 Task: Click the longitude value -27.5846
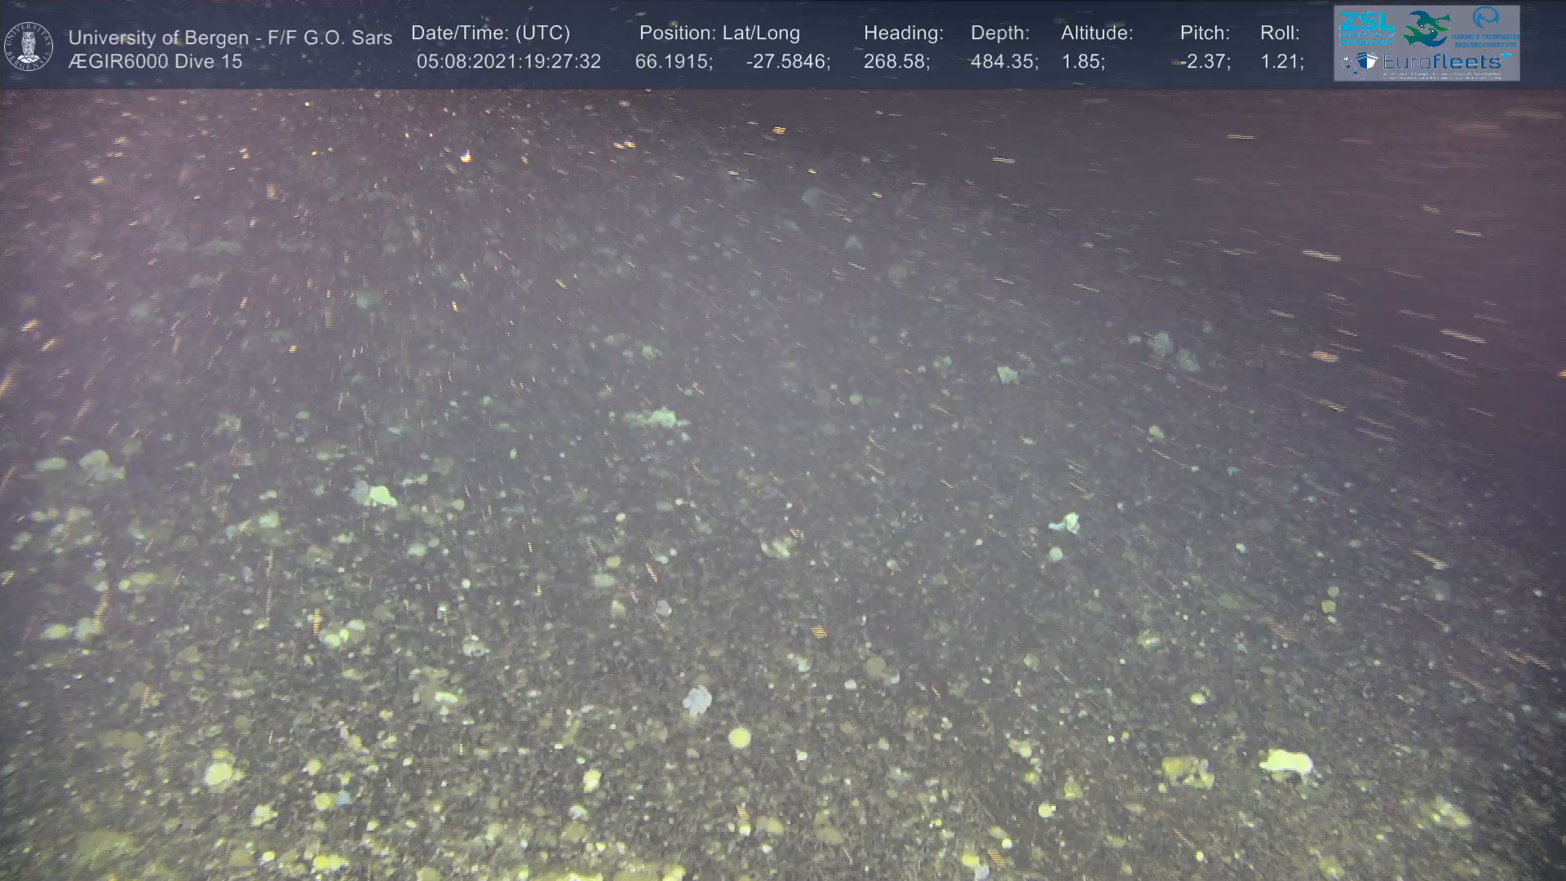point(788,62)
